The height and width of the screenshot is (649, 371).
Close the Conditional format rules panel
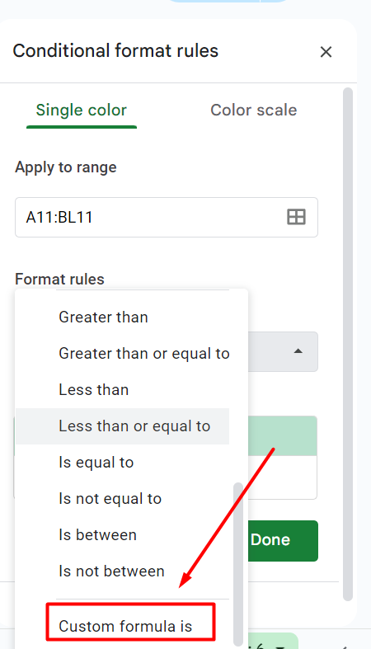[x=326, y=52]
